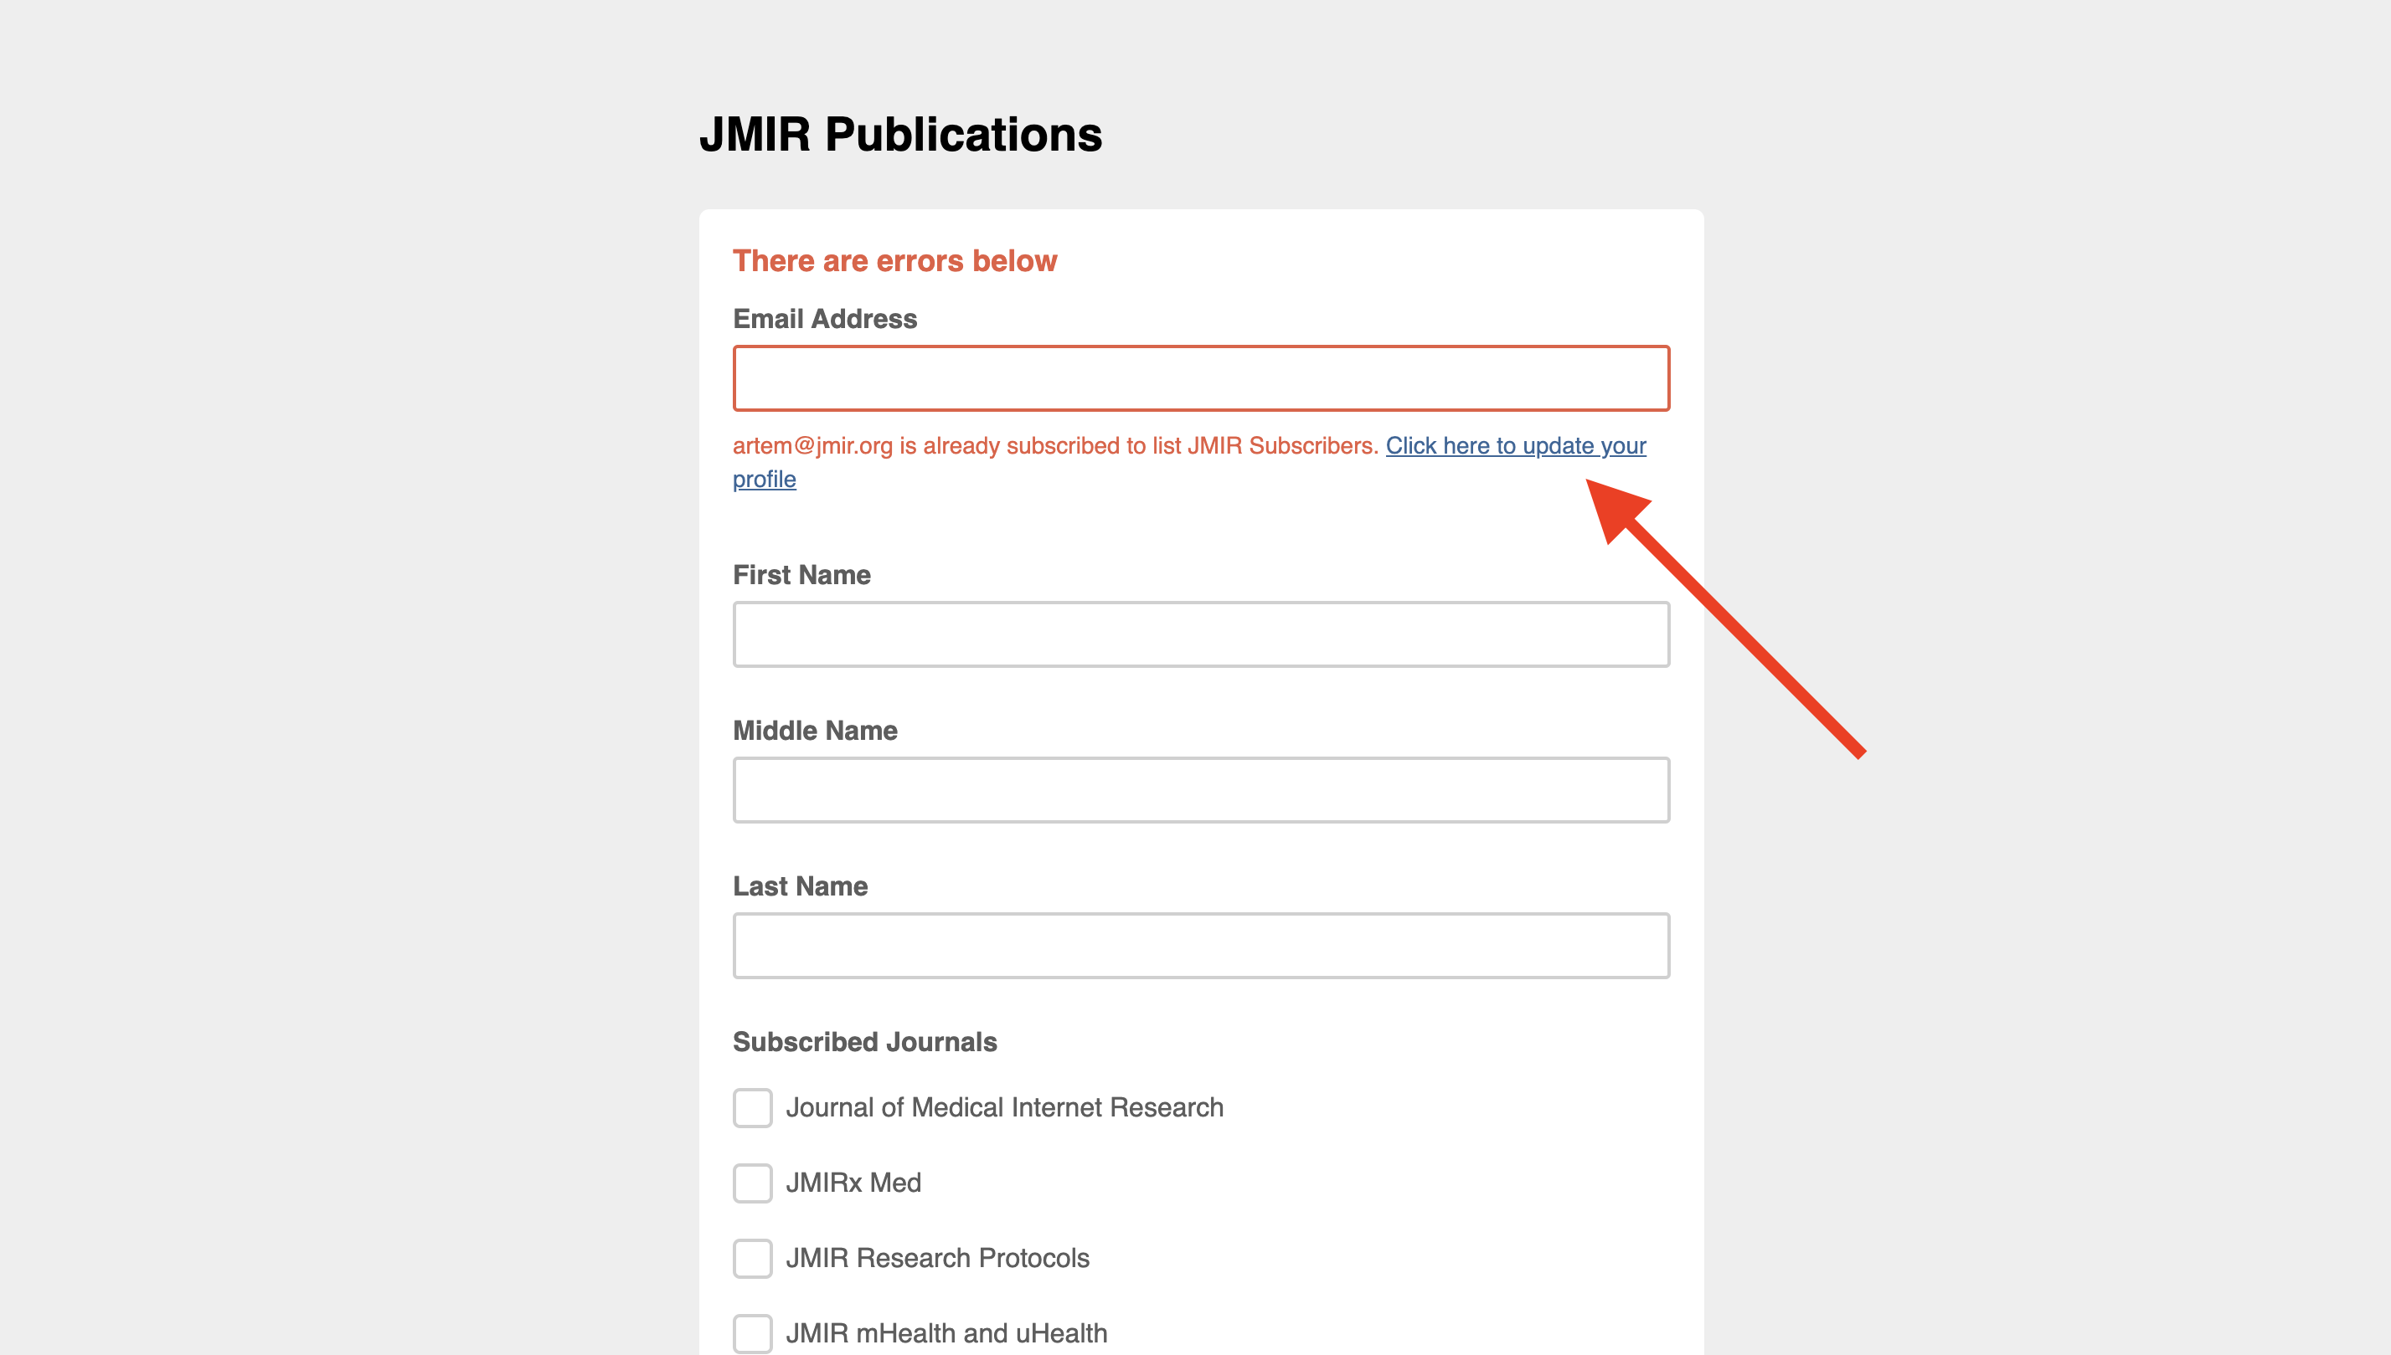Image resolution: width=2391 pixels, height=1355 pixels.
Task: Click the Email Address input field
Action: tap(1200, 377)
